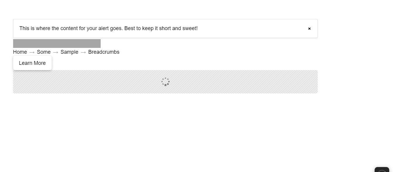Screen dimensions: 393x172
Task: Dismiss the alert with the × icon
Action: 309,29
